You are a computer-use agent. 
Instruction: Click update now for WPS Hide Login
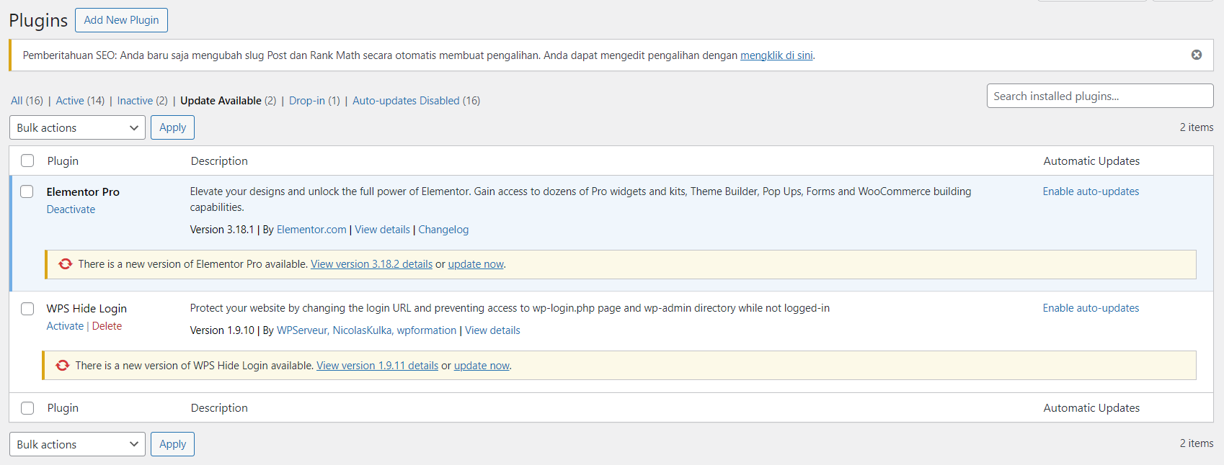482,366
